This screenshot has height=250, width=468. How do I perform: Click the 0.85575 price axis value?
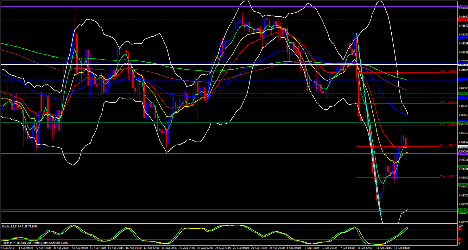click(x=463, y=204)
